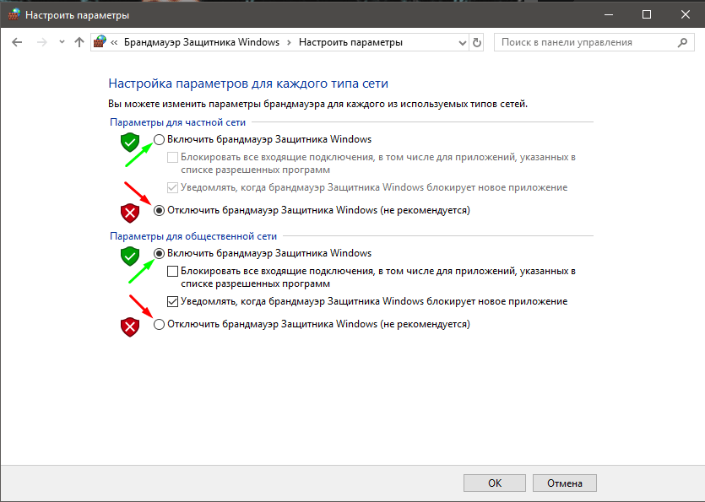Click the double chevron breadcrumb overflow
The width and height of the screenshot is (705, 502).
point(114,42)
